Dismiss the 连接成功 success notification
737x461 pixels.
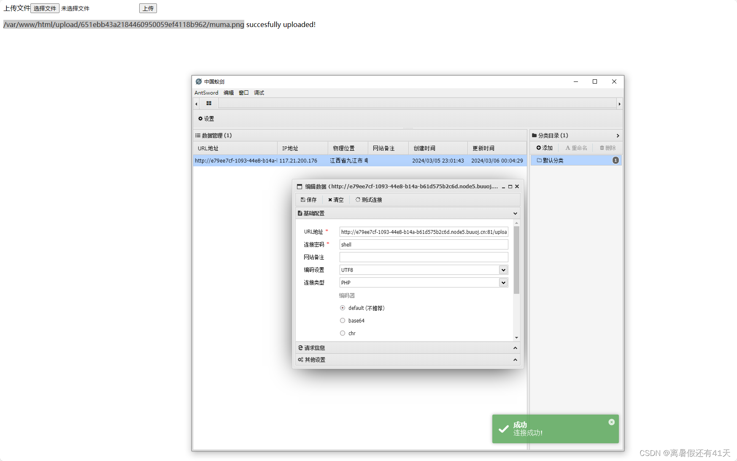point(611,422)
